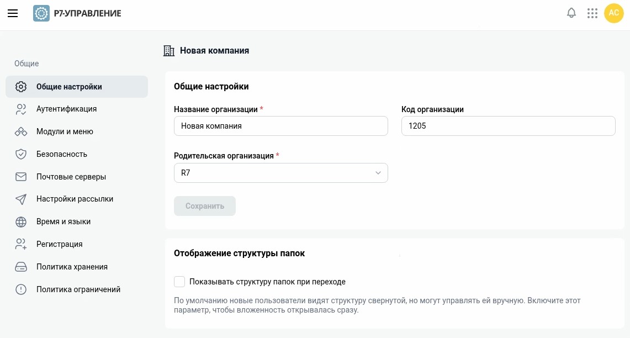Click the globe icon for Время и языки
This screenshot has width=630, height=338.
(21, 222)
